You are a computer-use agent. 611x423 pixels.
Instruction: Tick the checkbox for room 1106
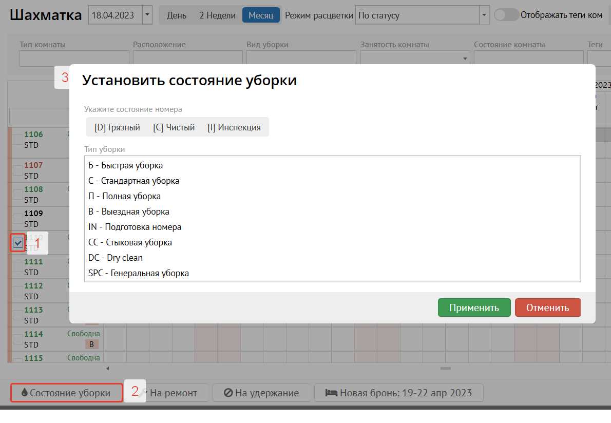coord(17,140)
